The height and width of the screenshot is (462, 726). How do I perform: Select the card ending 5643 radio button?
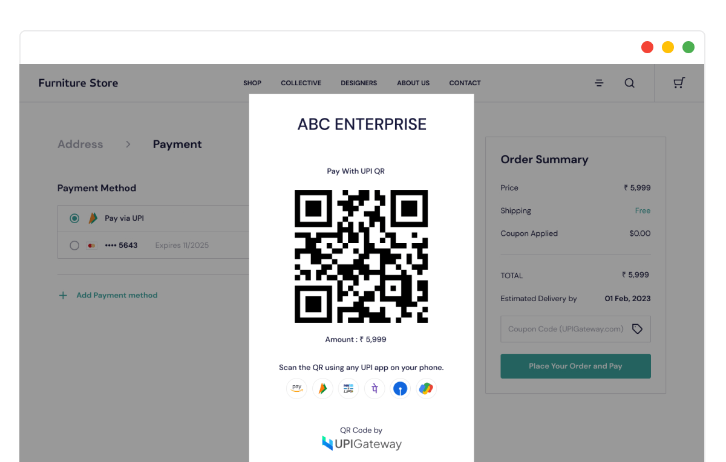pos(74,246)
